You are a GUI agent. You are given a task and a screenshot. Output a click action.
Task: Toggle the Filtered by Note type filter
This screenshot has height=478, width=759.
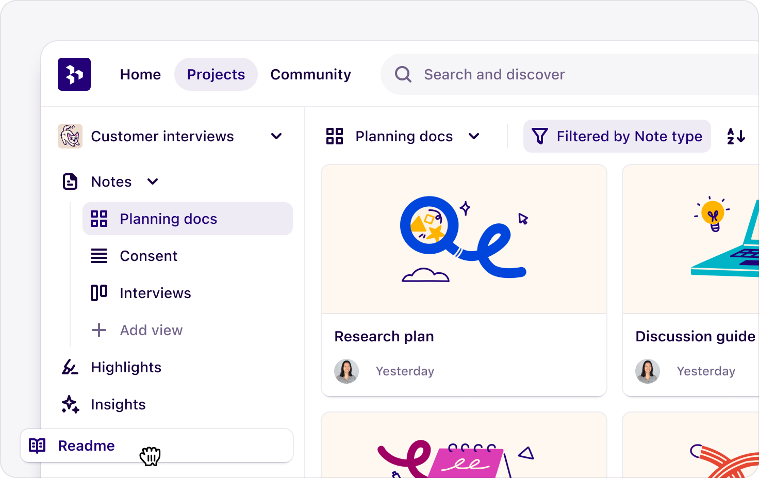coord(617,136)
